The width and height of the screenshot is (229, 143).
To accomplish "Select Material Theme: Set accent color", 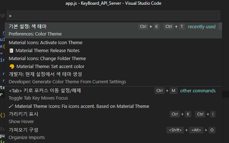I will (113, 66).
